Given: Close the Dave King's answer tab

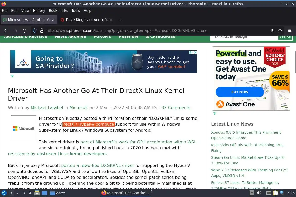Looking at the screenshot, I should pos(111,20).
